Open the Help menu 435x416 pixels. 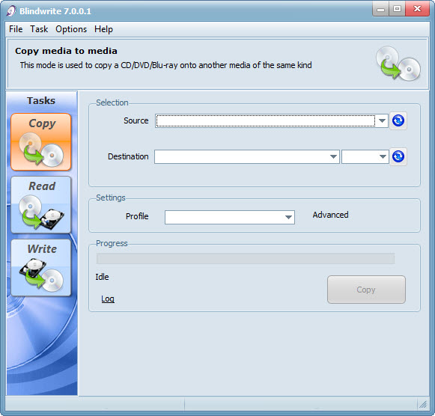[103, 29]
